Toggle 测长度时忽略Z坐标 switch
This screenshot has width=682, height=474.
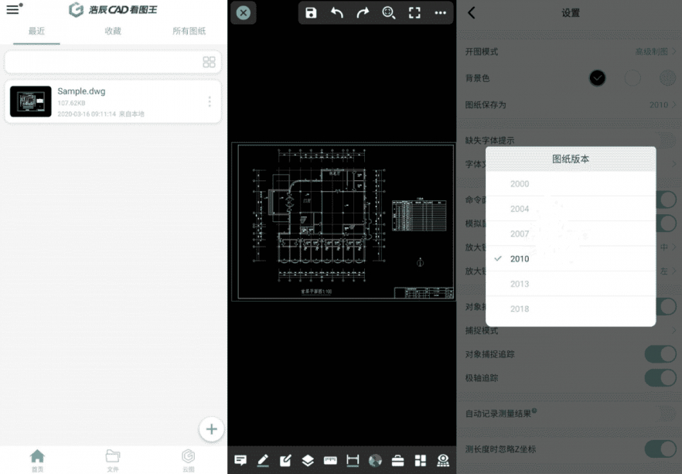(659, 448)
